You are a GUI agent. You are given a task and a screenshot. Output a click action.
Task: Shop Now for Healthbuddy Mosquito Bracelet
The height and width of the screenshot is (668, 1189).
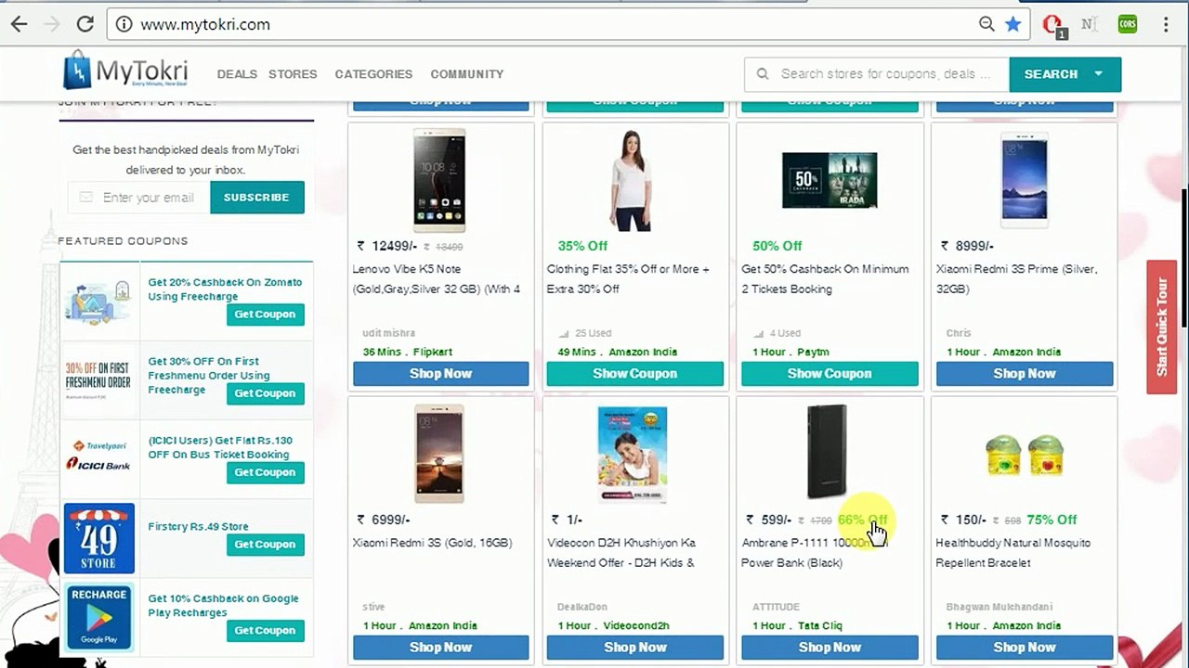point(1025,648)
